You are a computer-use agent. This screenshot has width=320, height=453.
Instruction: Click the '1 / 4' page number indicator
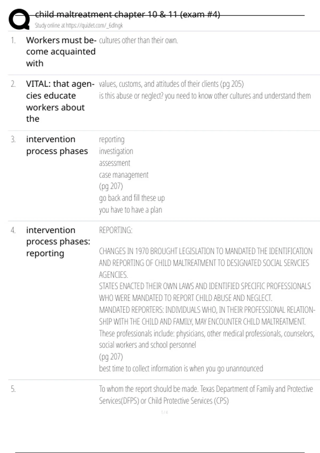click(165, 412)
